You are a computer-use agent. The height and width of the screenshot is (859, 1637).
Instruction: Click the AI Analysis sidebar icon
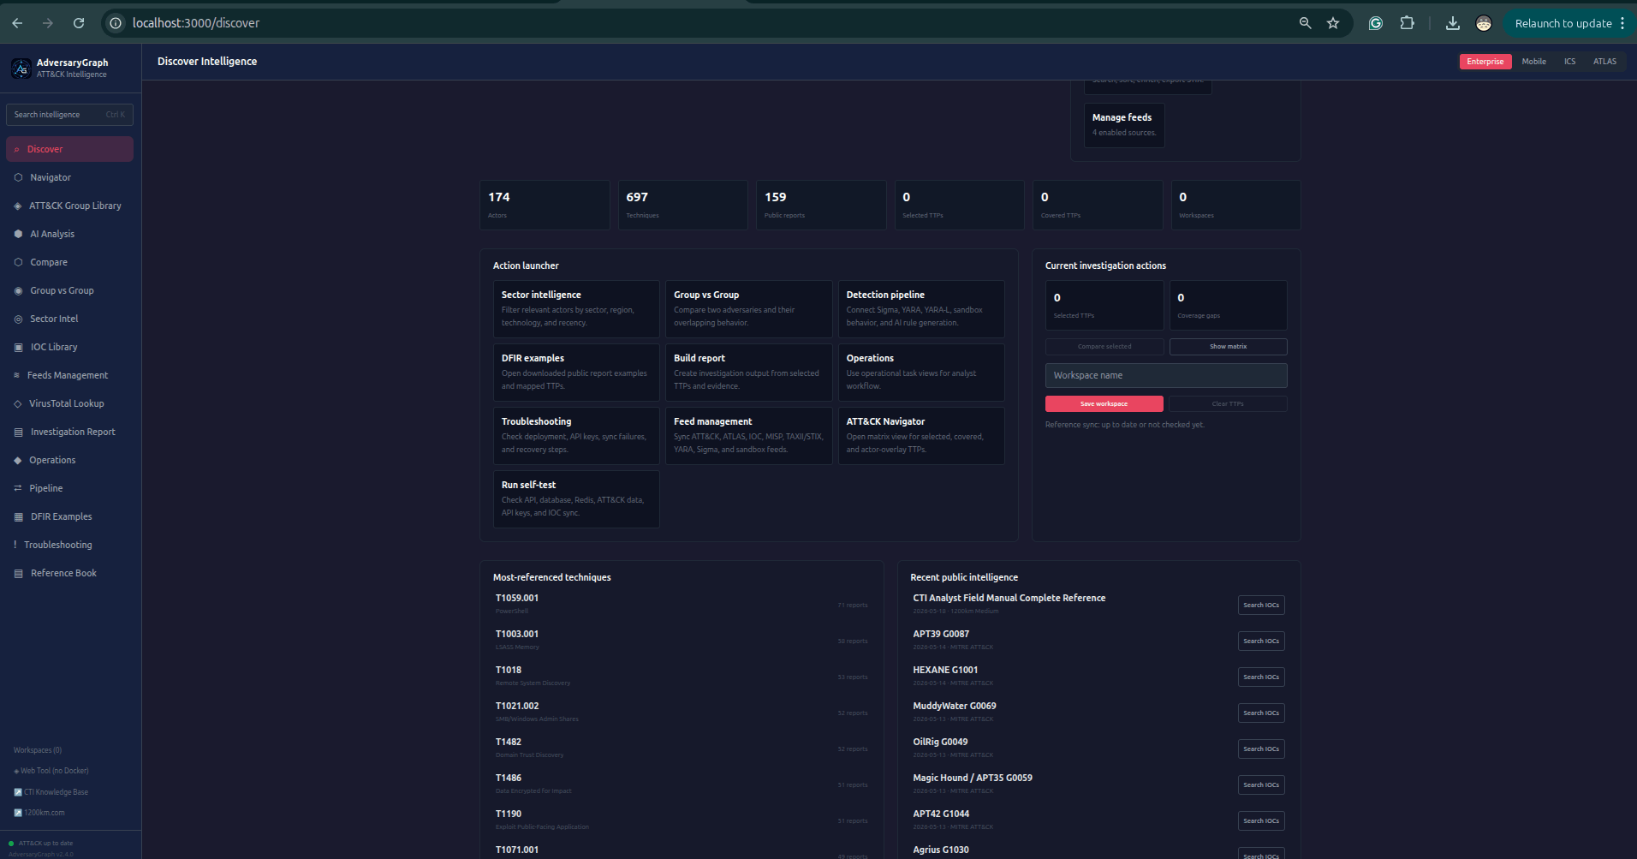click(18, 234)
